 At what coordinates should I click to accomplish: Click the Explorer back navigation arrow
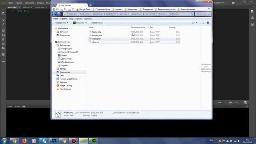[x=54, y=14]
